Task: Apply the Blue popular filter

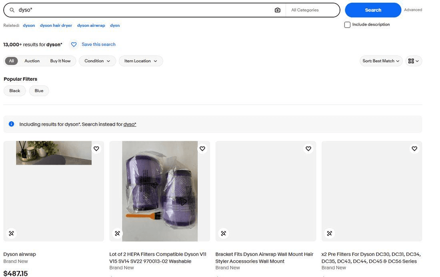Action: pos(39,91)
